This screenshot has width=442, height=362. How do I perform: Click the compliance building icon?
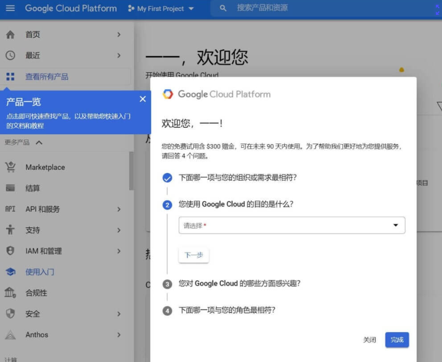(10, 292)
